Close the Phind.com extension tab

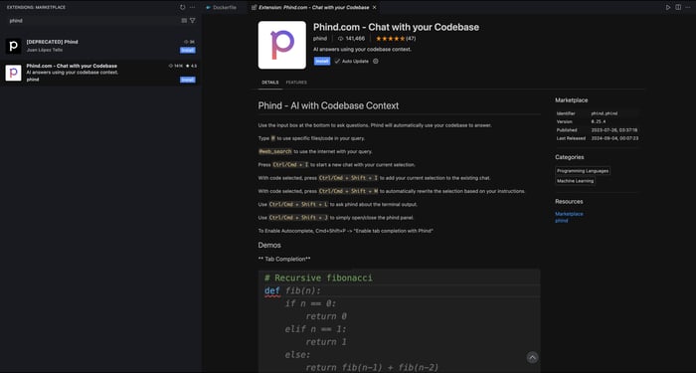point(374,8)
